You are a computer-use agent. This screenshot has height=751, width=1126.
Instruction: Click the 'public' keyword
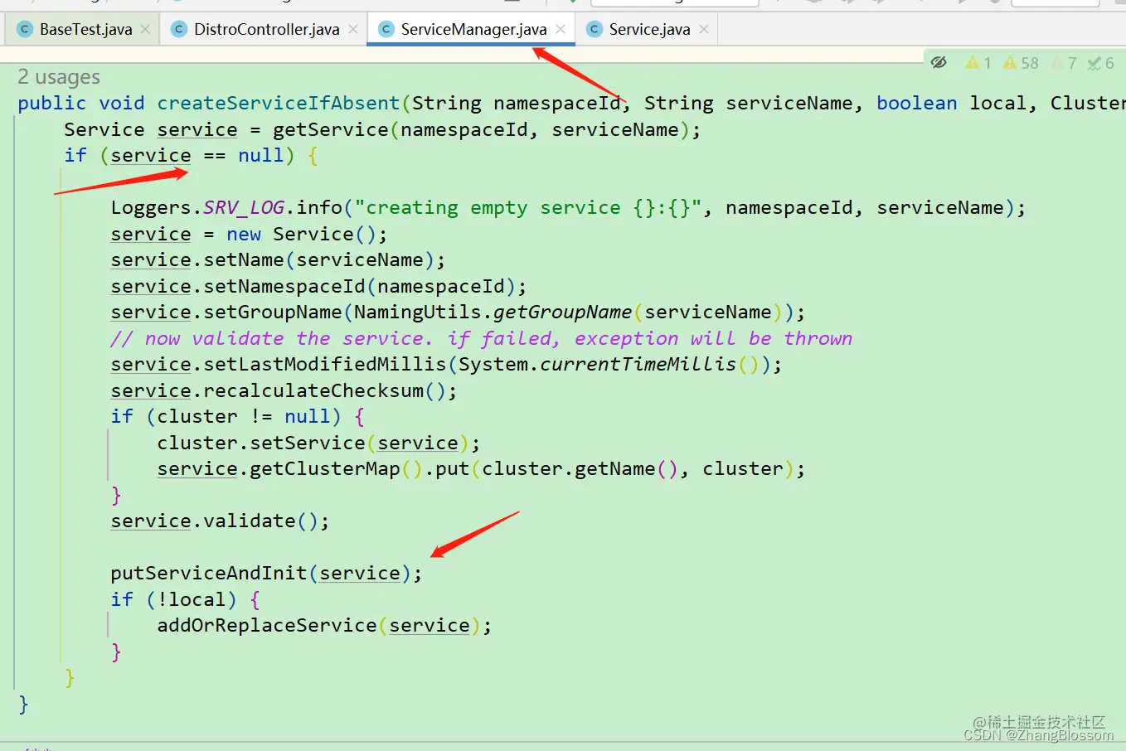(x=52, y=103)
